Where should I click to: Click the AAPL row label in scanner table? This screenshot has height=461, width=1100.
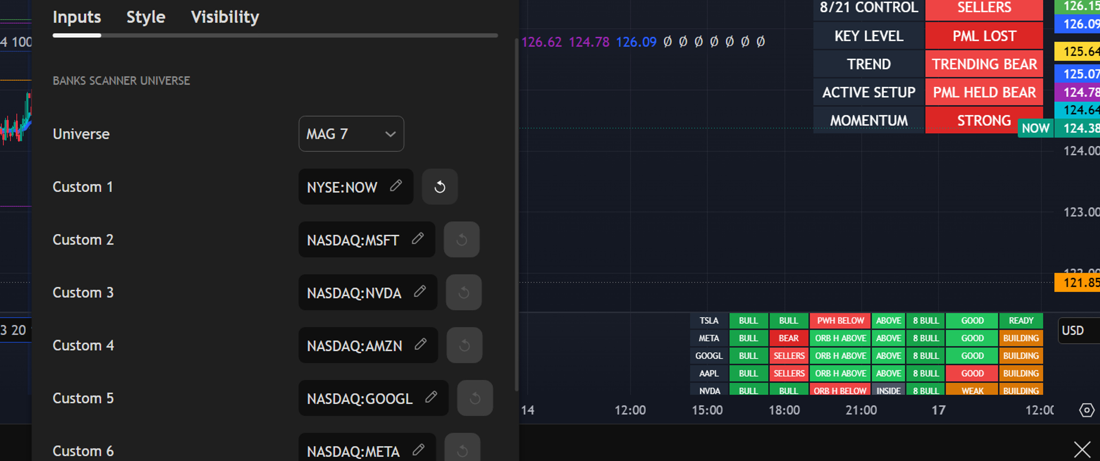coord(709,373)
